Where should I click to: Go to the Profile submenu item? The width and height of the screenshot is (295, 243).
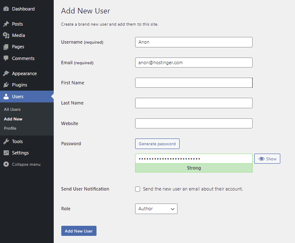(x=10, y=128)
